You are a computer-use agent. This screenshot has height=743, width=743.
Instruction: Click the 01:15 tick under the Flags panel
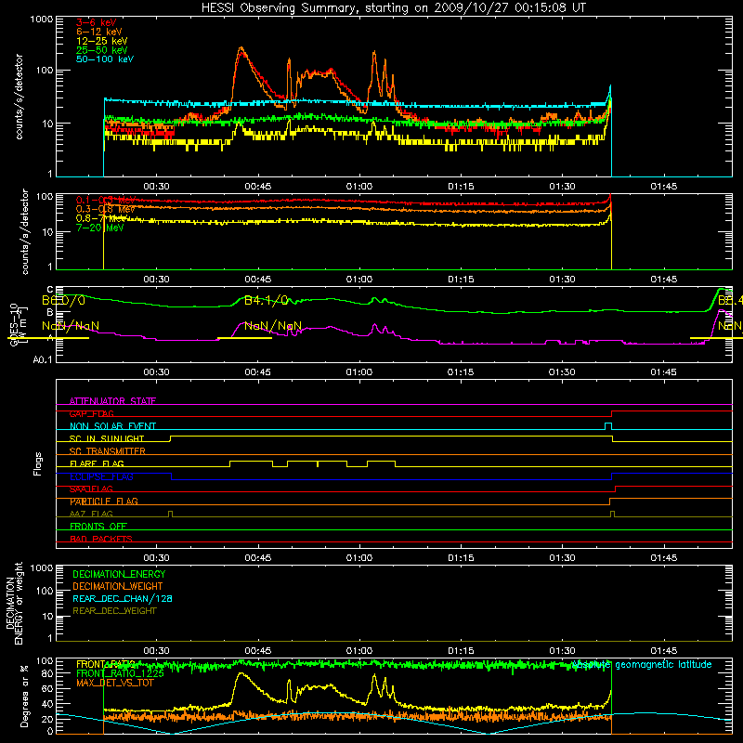click(x=461, y=558)
